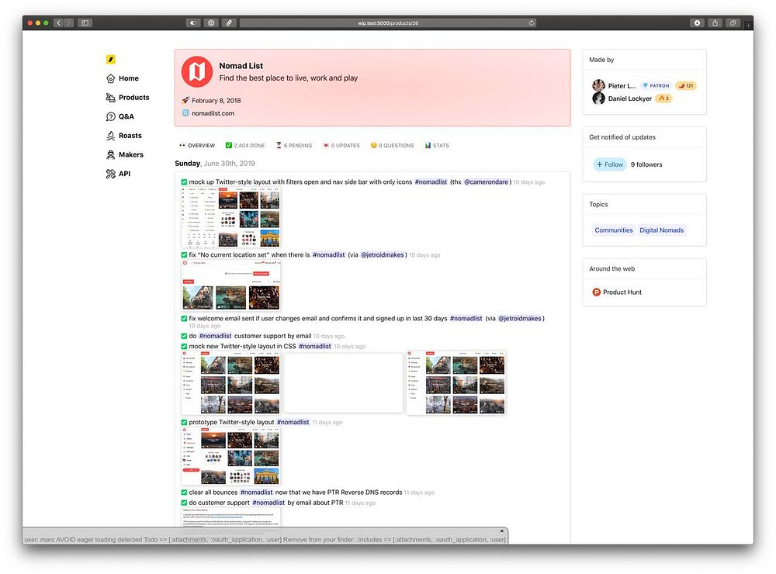Open thumbnail under prototype Twitter-style layout todo
Screen dimensions: 776x574
(231, 456)
